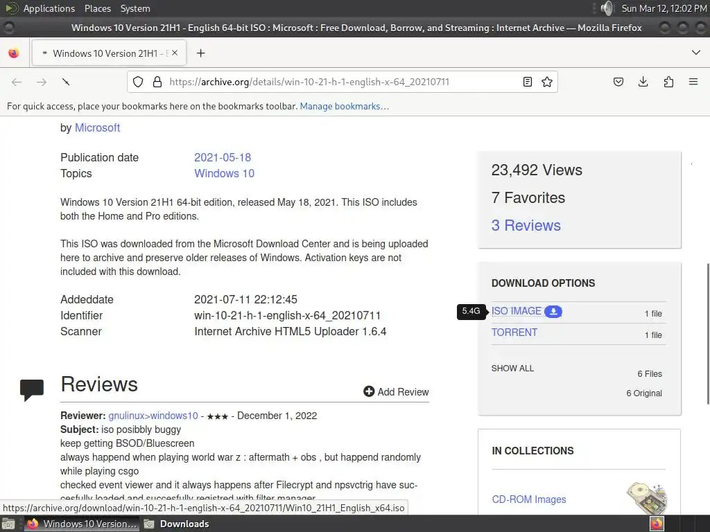The height and width of the screenshot is (532, 710).
Task: Close the Windows 10 Version 21H1 tab
Action: coord(175,53)
